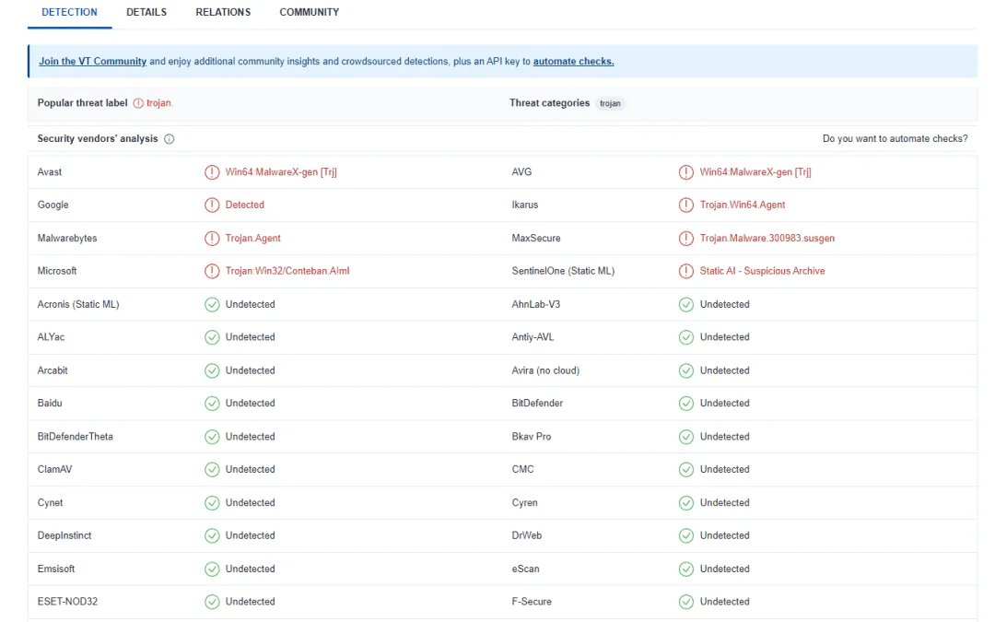The image size is (995, 622).
Task: Click the F-Secure vendor name
Action: tap(532, 602)
